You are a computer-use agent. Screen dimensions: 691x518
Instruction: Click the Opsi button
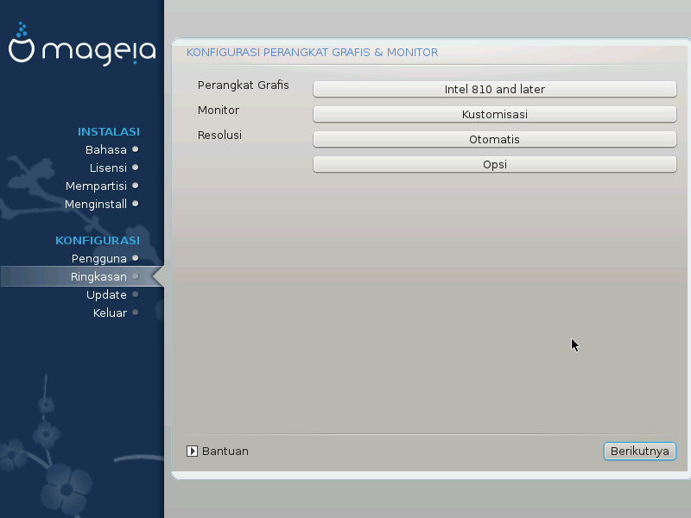coord(494,164)
